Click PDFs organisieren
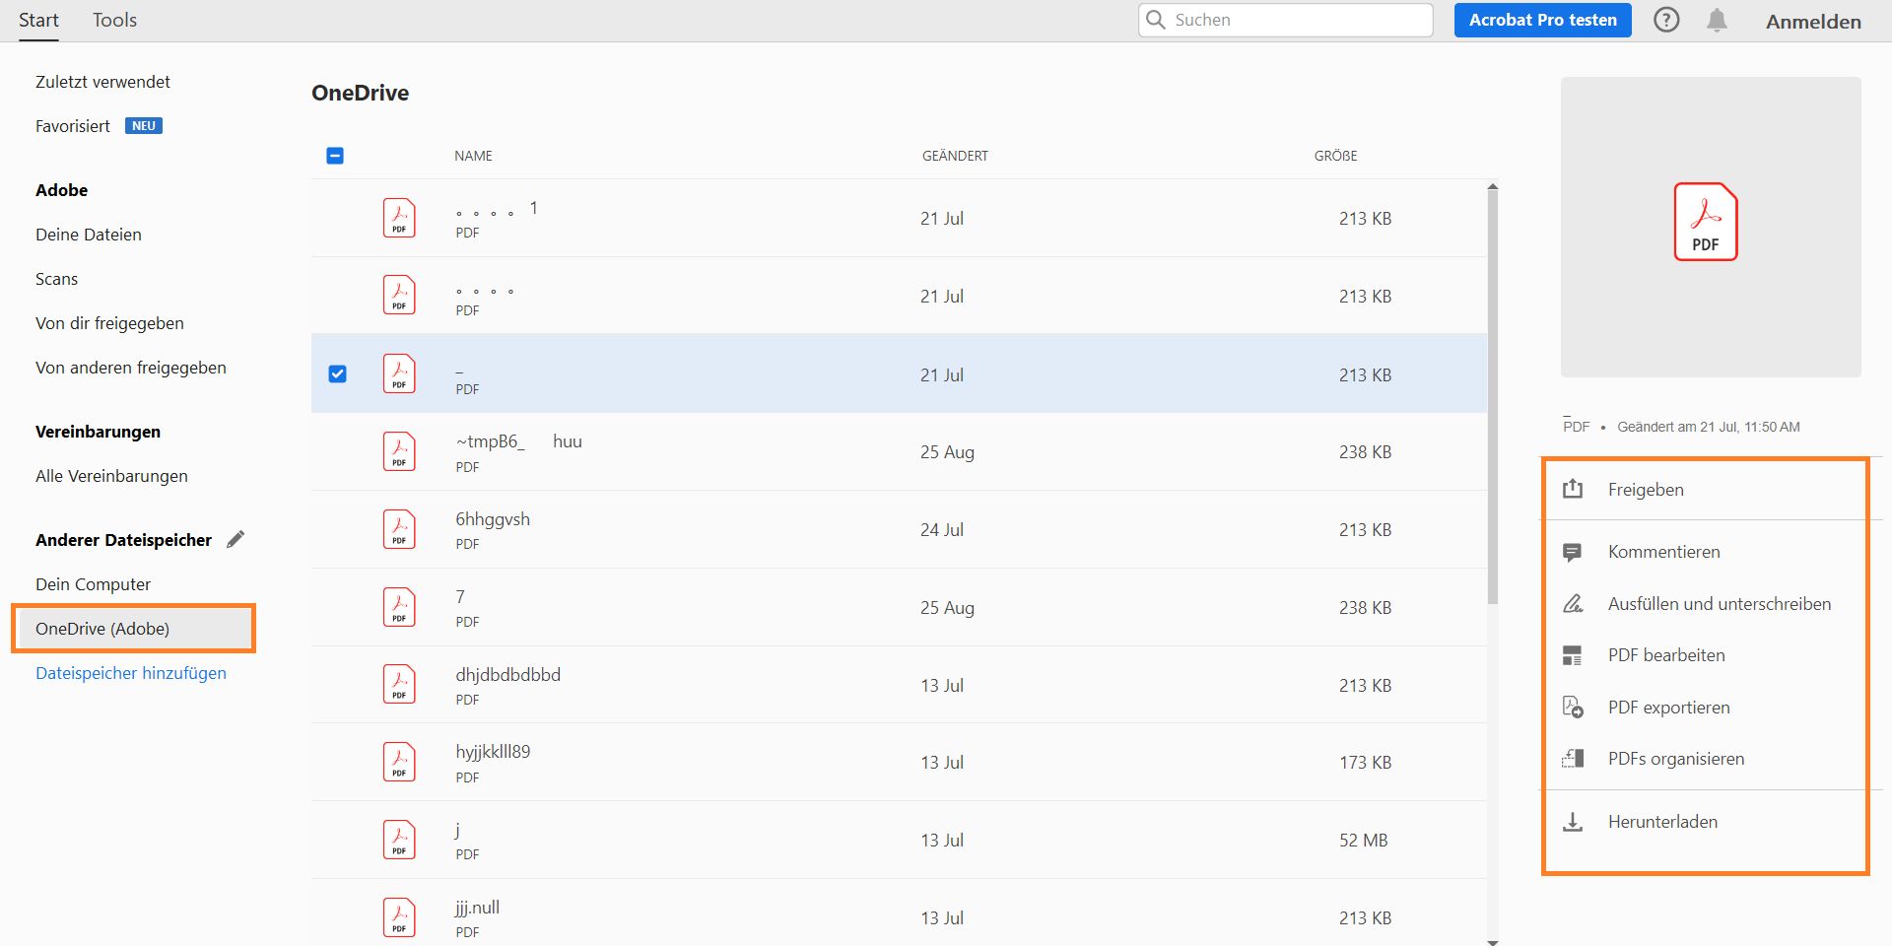 click(1676, 759)
